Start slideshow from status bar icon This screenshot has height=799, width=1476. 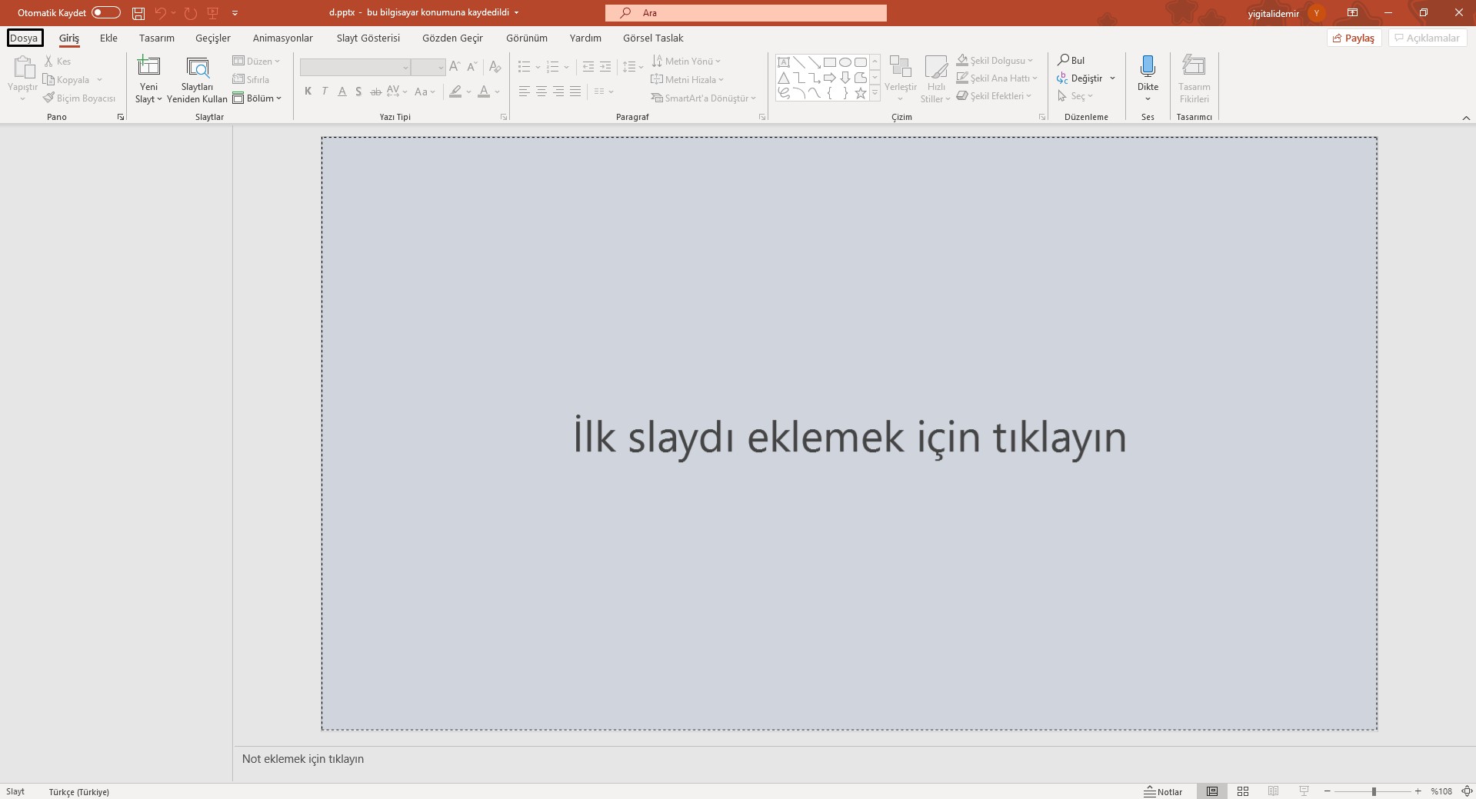[x=1304, y=791]
